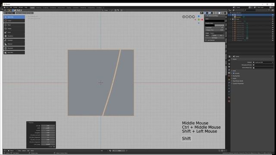Click the Display Time field

215,30
